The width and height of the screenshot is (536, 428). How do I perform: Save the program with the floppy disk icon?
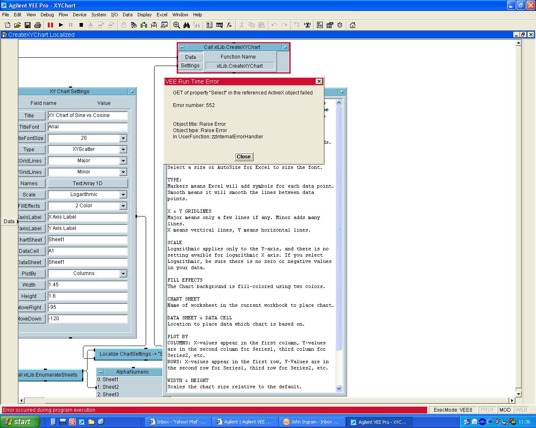pos(28,25)
